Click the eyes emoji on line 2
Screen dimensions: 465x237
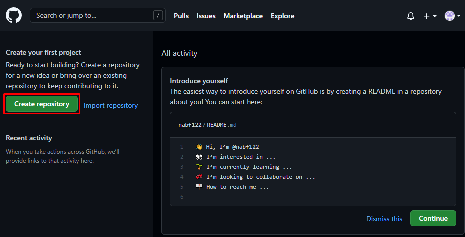pyautogui.click(x=199, y=157)
